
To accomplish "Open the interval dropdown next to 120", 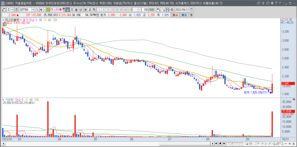I will pyautogui.click(x=139, y=10).
